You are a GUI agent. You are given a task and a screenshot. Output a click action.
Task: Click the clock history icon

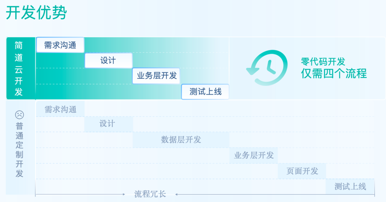click(267, 68)
